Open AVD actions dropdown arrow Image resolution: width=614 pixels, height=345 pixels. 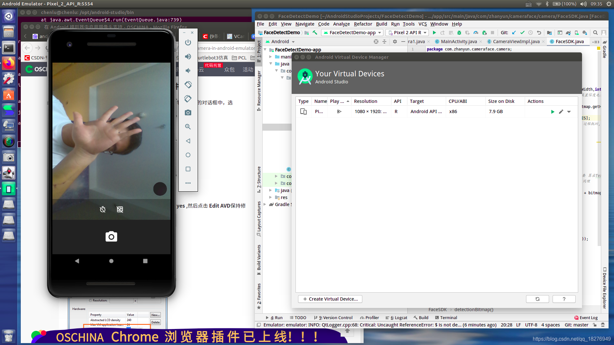coord(569,112)
